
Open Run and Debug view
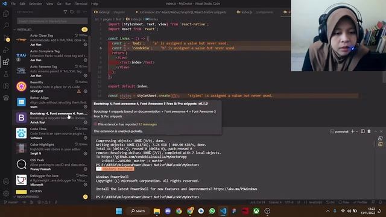tap(6, 49)
